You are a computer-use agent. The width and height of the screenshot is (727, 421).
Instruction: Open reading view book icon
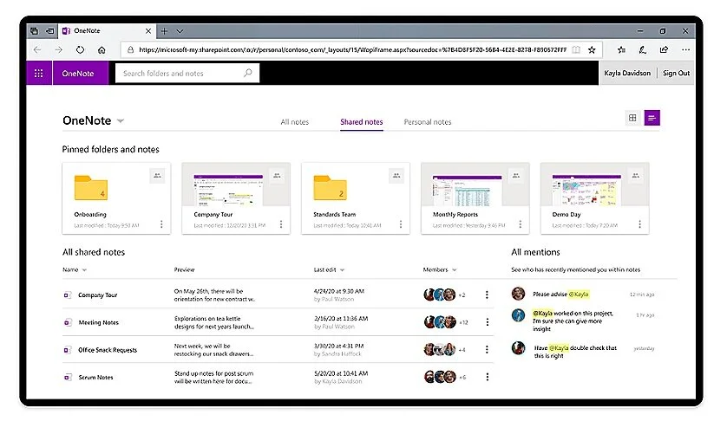(x=576, y=49)
